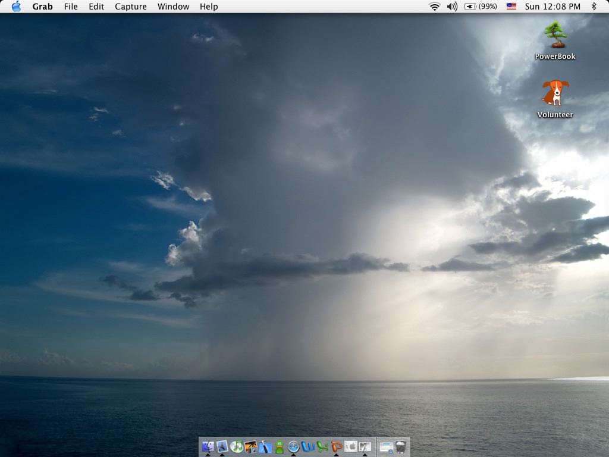The width and height of the screenshot is (609, 457).
Task: Open the Trash in the Dock
Action: (x=401, y=447)
